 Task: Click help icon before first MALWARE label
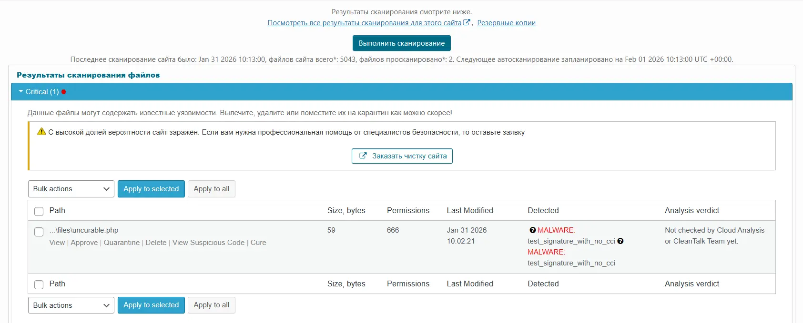[532, 230]
